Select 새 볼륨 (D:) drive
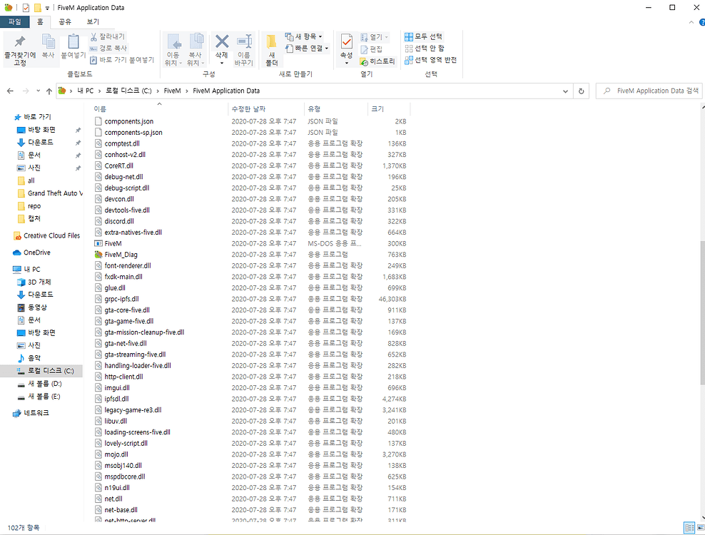Image resolution: width=705 pixels, height=535 pixels. coord(39,384)
